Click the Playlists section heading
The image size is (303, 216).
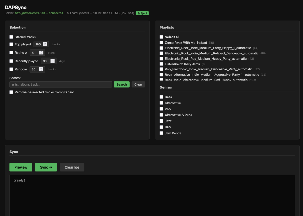tap(167, 28)
